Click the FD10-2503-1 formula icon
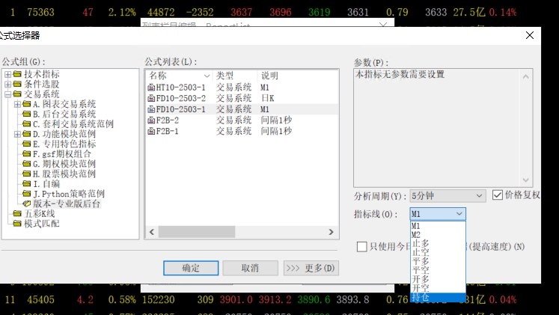The image size is (559, 315). [x=151, y=109]
